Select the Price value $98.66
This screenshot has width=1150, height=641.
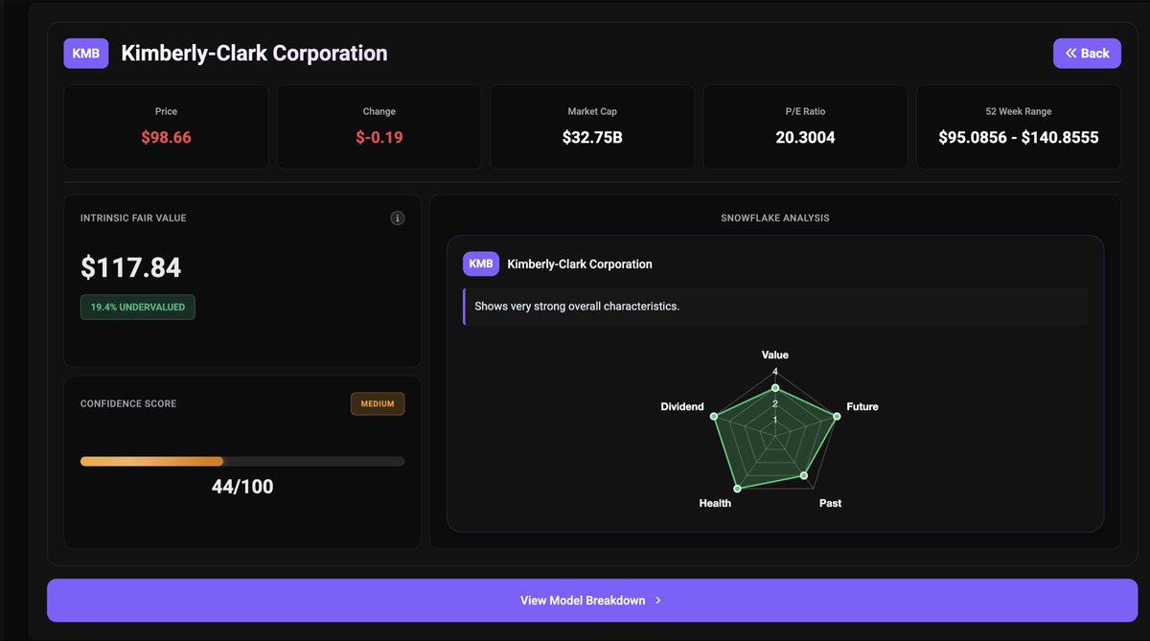coord(166,137)
